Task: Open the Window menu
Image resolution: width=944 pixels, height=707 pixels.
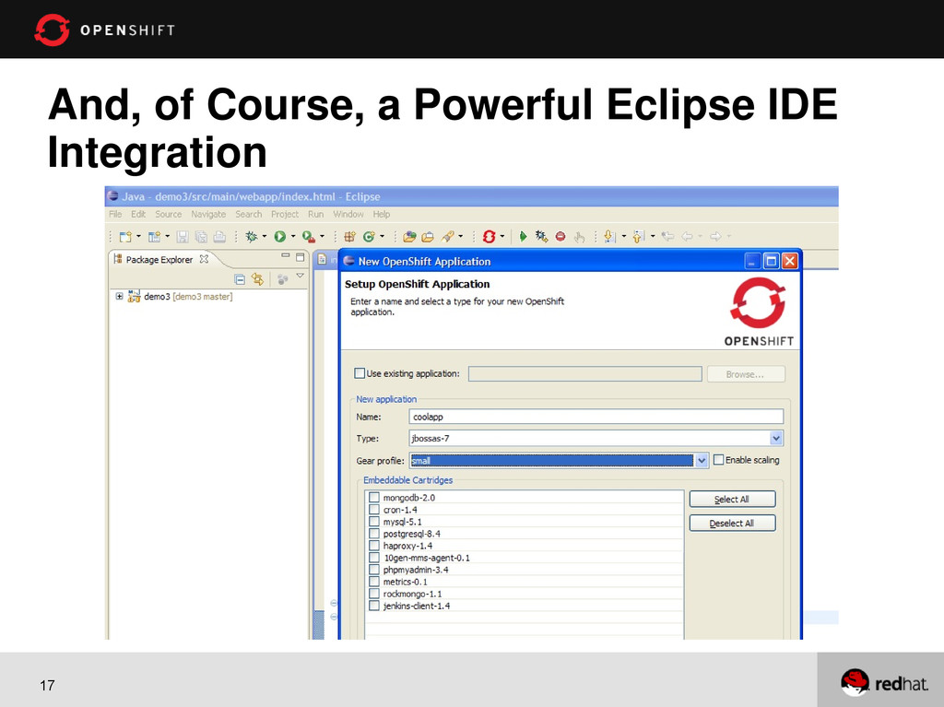Action: (348, 215)
